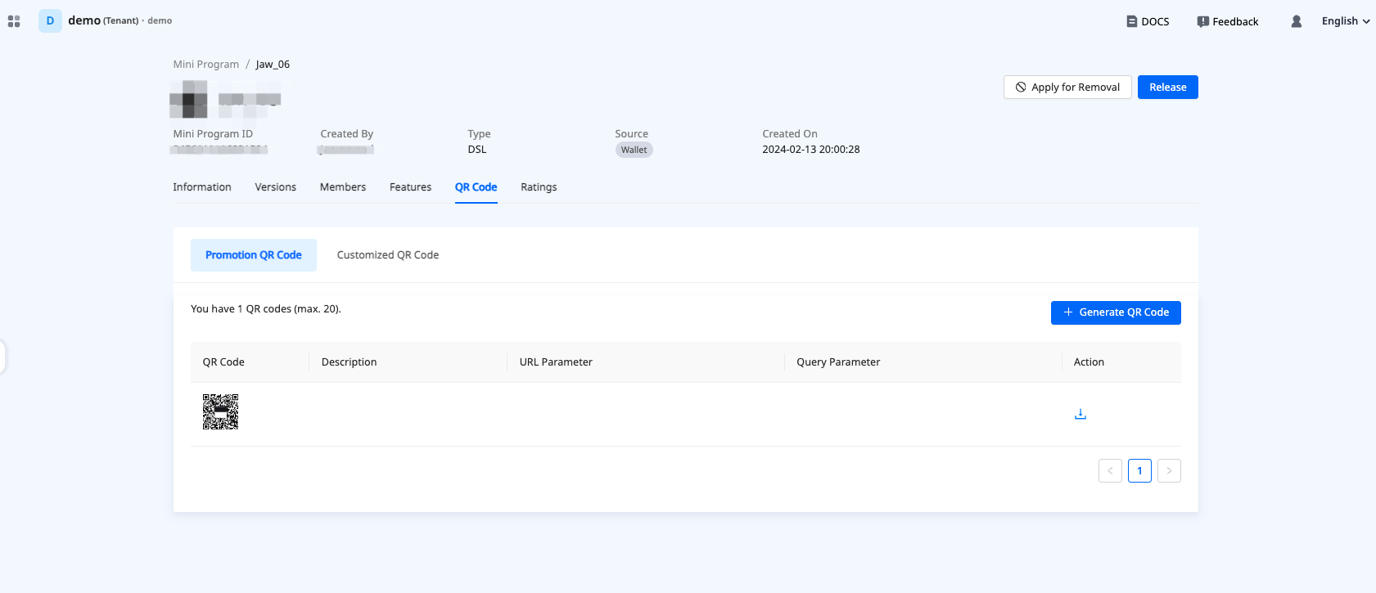Select page 1 in pagination
Image resolution: width=1376 pixels, height=593 pixels.
pyautogui.click(x=1139, y=470)
